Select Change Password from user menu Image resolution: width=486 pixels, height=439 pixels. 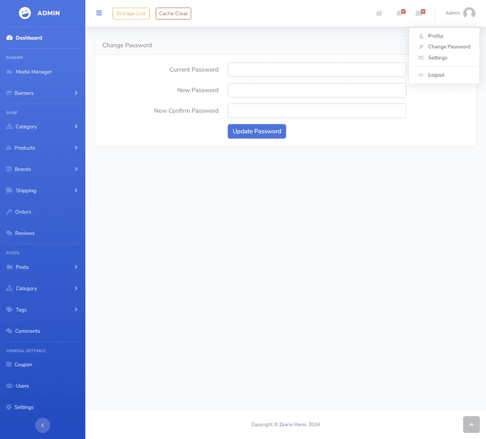[444, 47]
